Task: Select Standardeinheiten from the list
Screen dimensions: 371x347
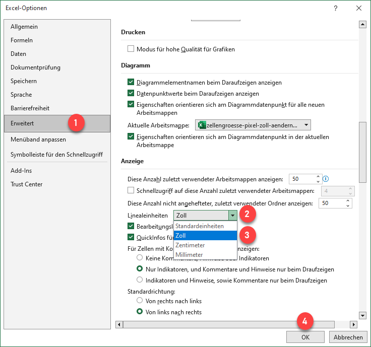Action: click(x=205, y=226)
